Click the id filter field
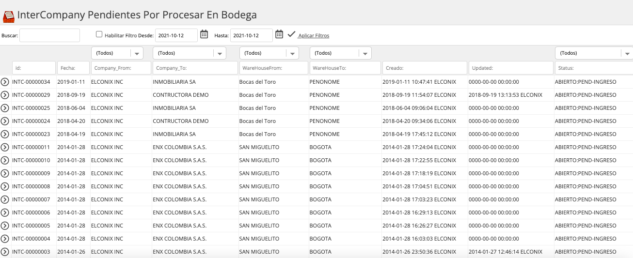The width and height of the screenshot is (633, 258). [34, 68]
